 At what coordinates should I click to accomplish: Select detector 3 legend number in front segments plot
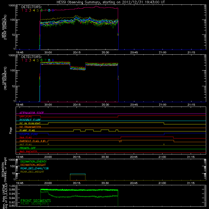30,10
